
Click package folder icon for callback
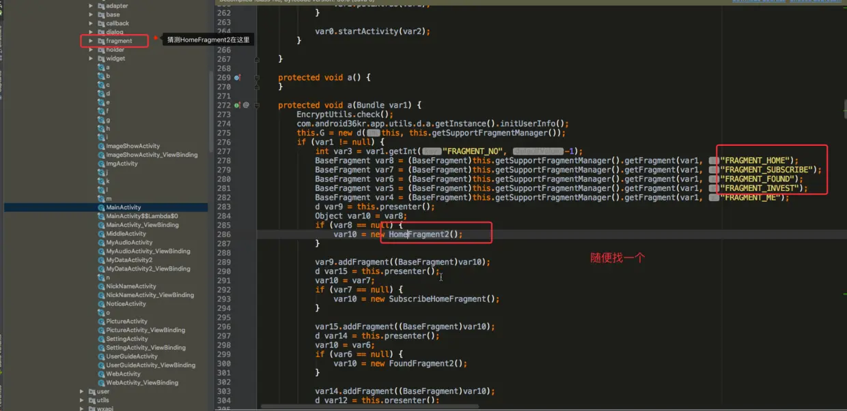tap(101, 23)
